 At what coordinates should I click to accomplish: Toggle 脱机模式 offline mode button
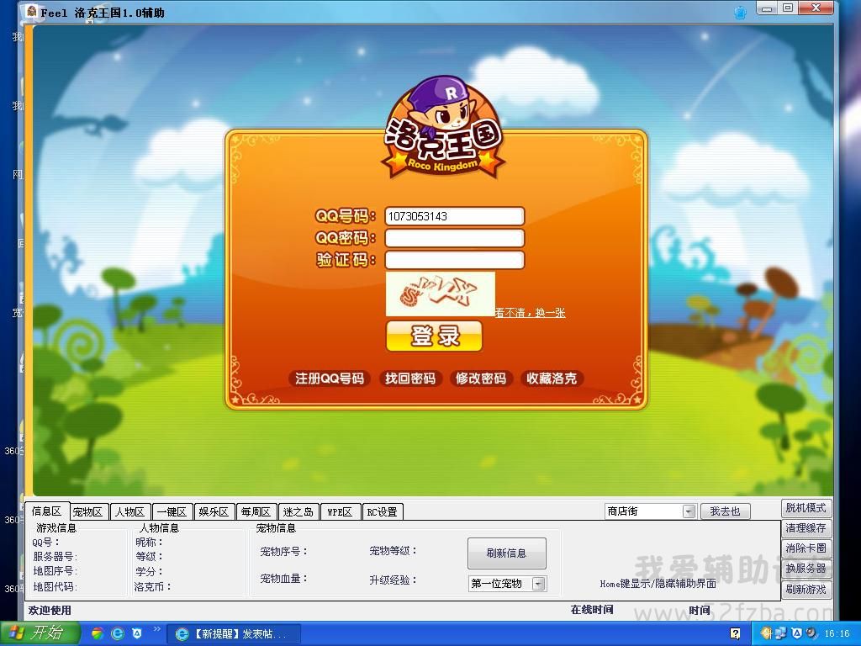pyautogui.click(x=806, y=508)
